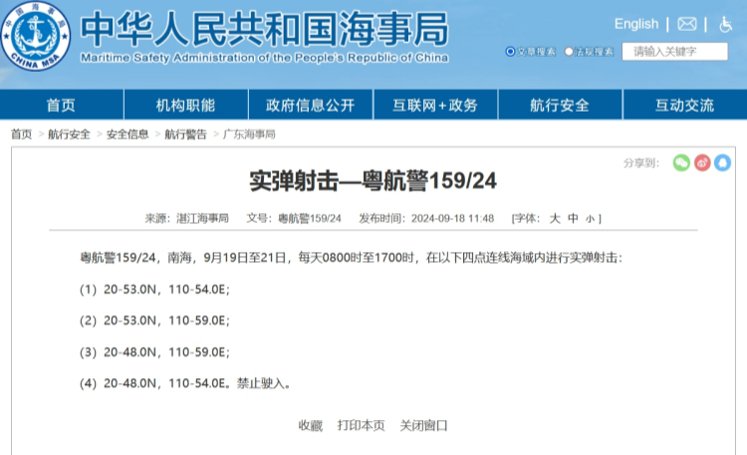This screenshot has width=747, height=455.
Task: Click the China MSA logo emblem
Action: coord(36,37)
